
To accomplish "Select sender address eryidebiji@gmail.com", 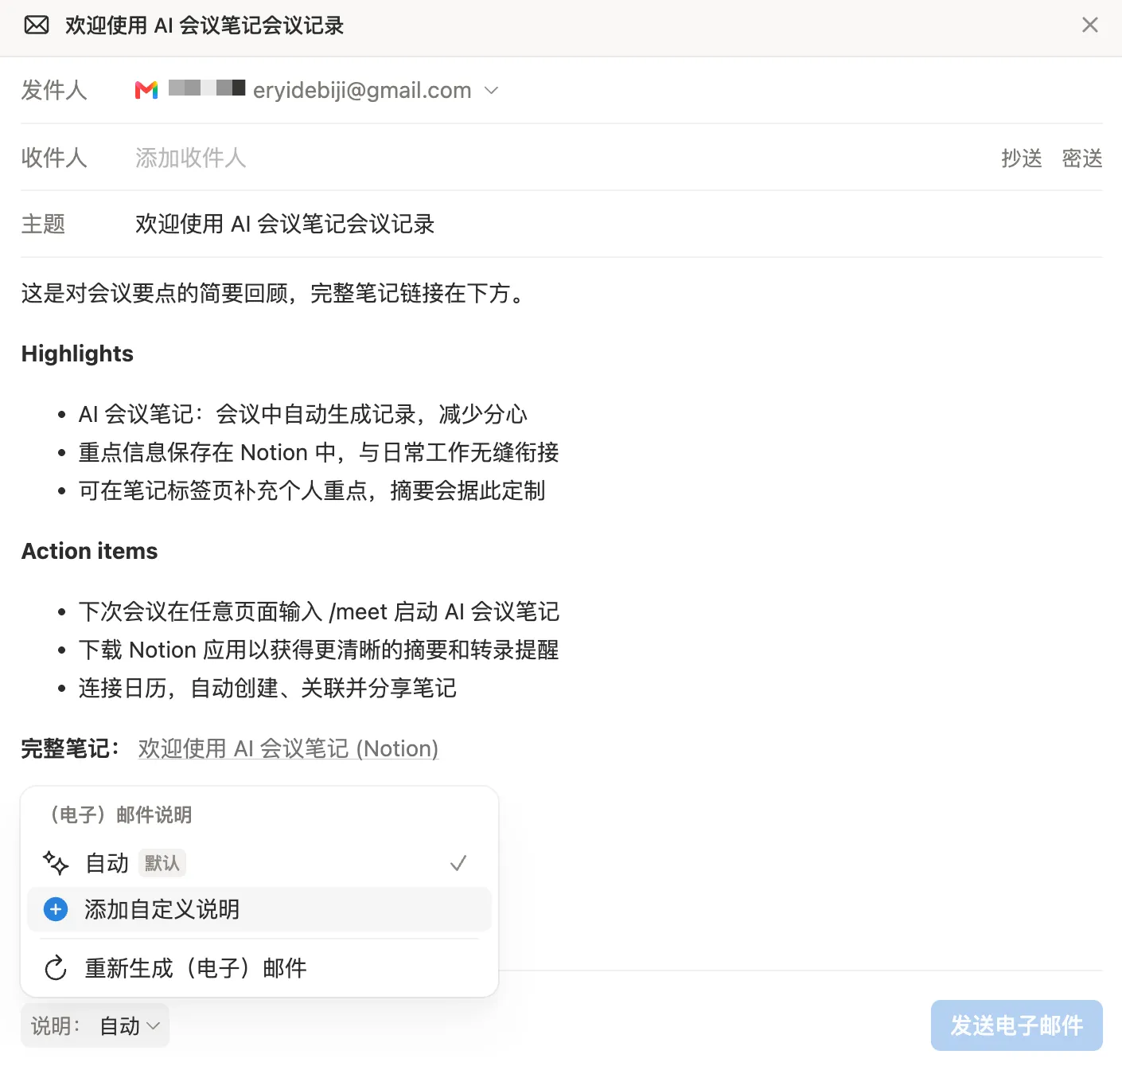I will tap(362, 90).
